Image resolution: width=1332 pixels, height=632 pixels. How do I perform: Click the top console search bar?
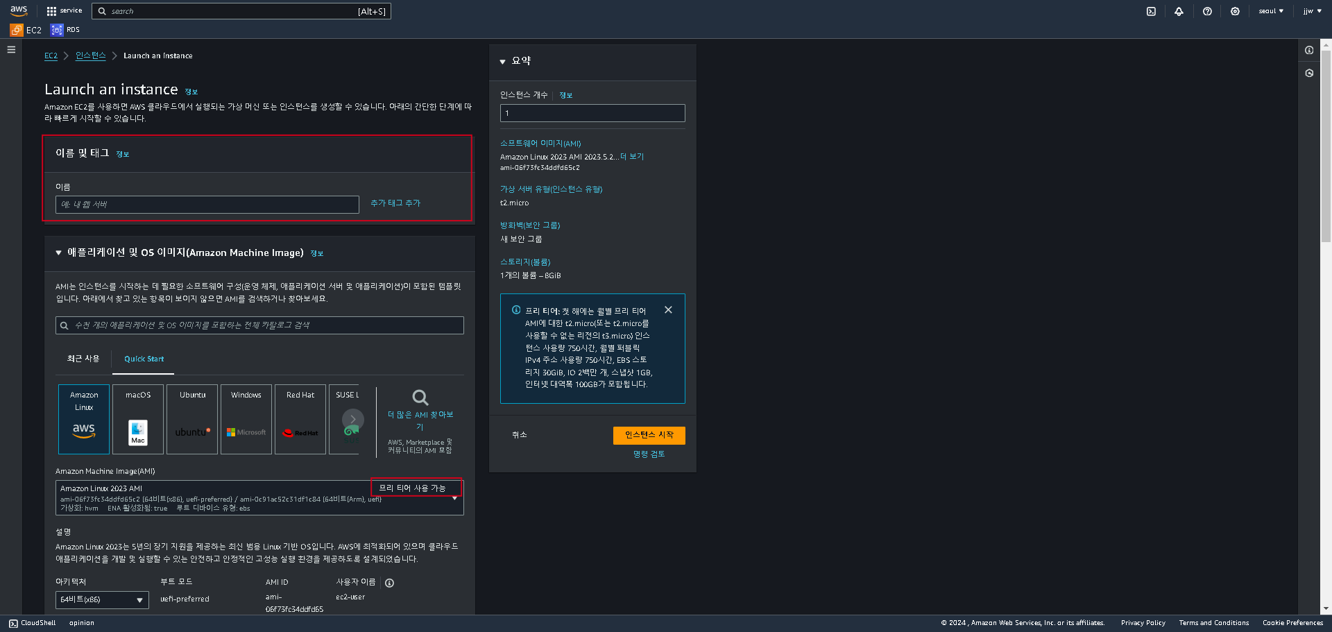point(242,11)
